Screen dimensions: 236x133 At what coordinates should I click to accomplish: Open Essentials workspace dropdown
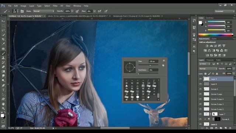pyautogui.click(x=225, y=11)
